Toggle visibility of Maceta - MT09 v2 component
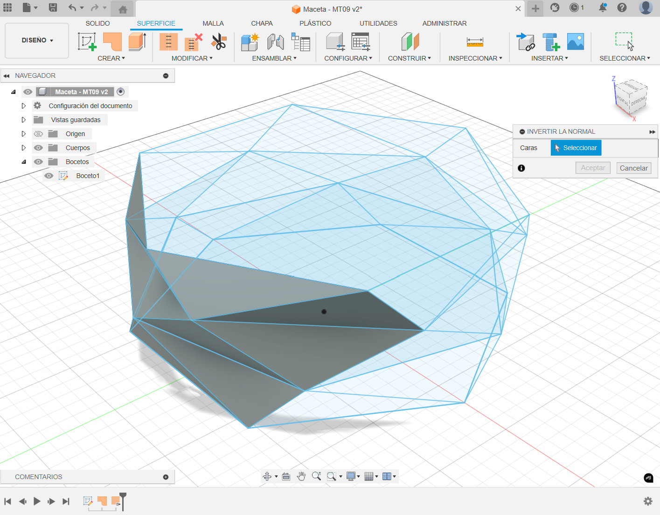The width and height of the screenshot is (660, 515). (28, 92)
